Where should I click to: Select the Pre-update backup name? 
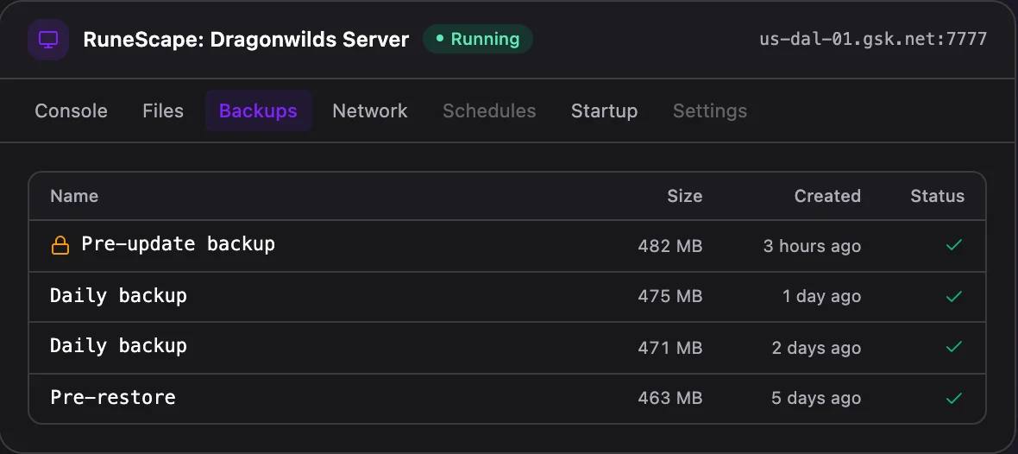click(x=178, y=244)
